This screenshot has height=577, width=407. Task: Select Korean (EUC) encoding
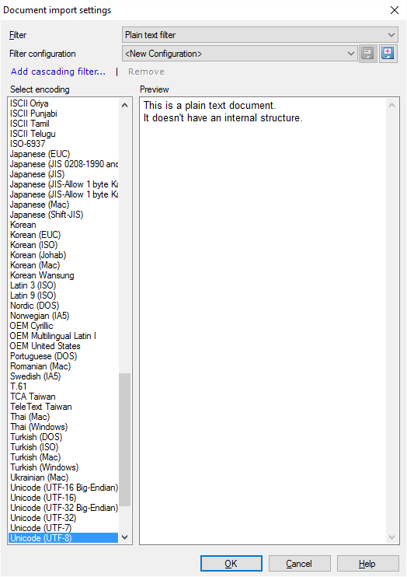pyautogui.click(x=63, y=235)
